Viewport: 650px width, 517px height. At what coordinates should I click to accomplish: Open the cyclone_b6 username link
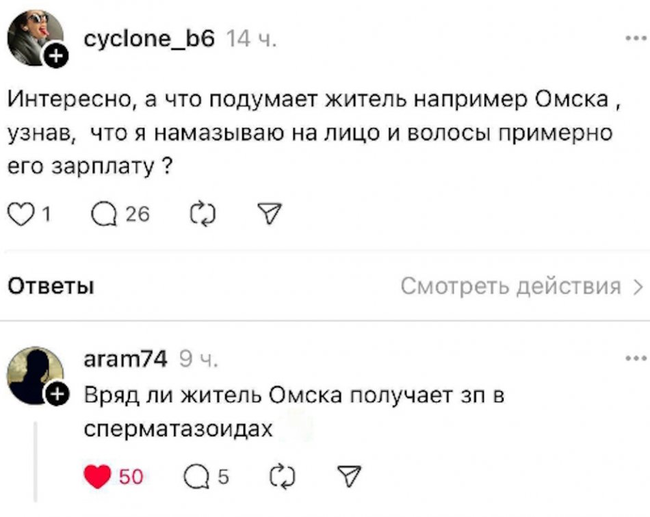point(149,40)
